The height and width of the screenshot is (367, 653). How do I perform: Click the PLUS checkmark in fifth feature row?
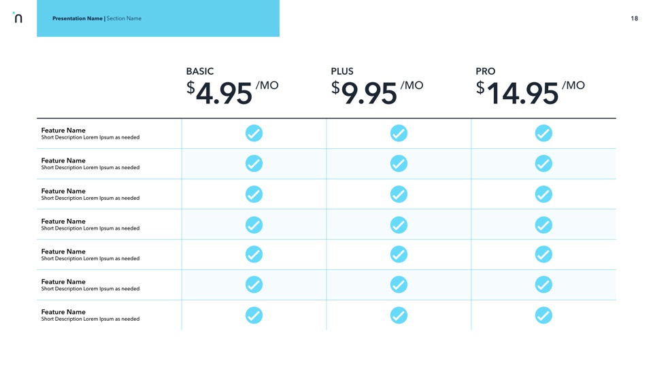[399, 255]
